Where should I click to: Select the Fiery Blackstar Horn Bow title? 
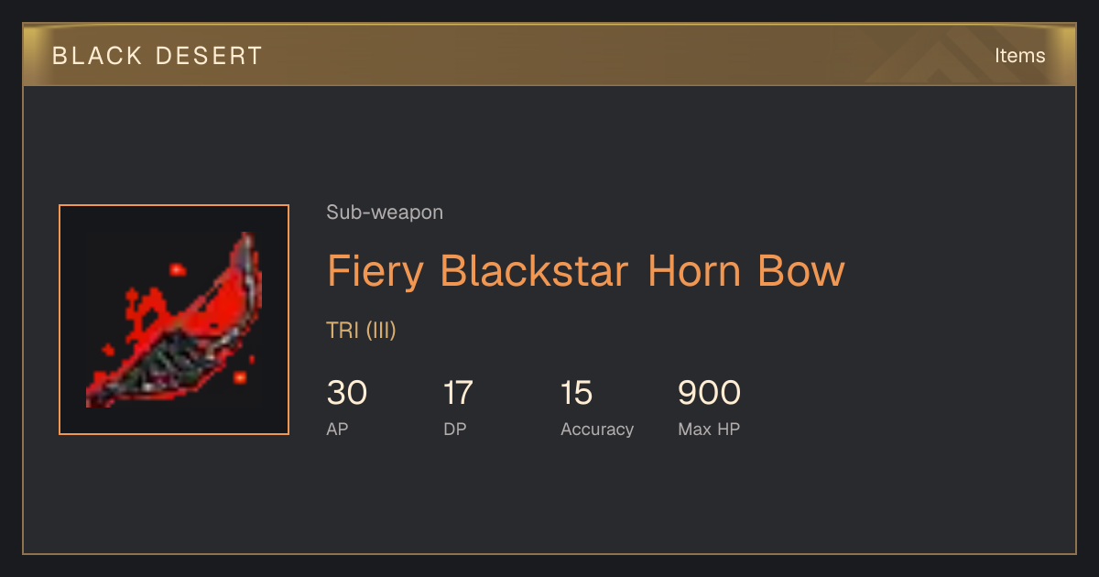tap(585, 271)
